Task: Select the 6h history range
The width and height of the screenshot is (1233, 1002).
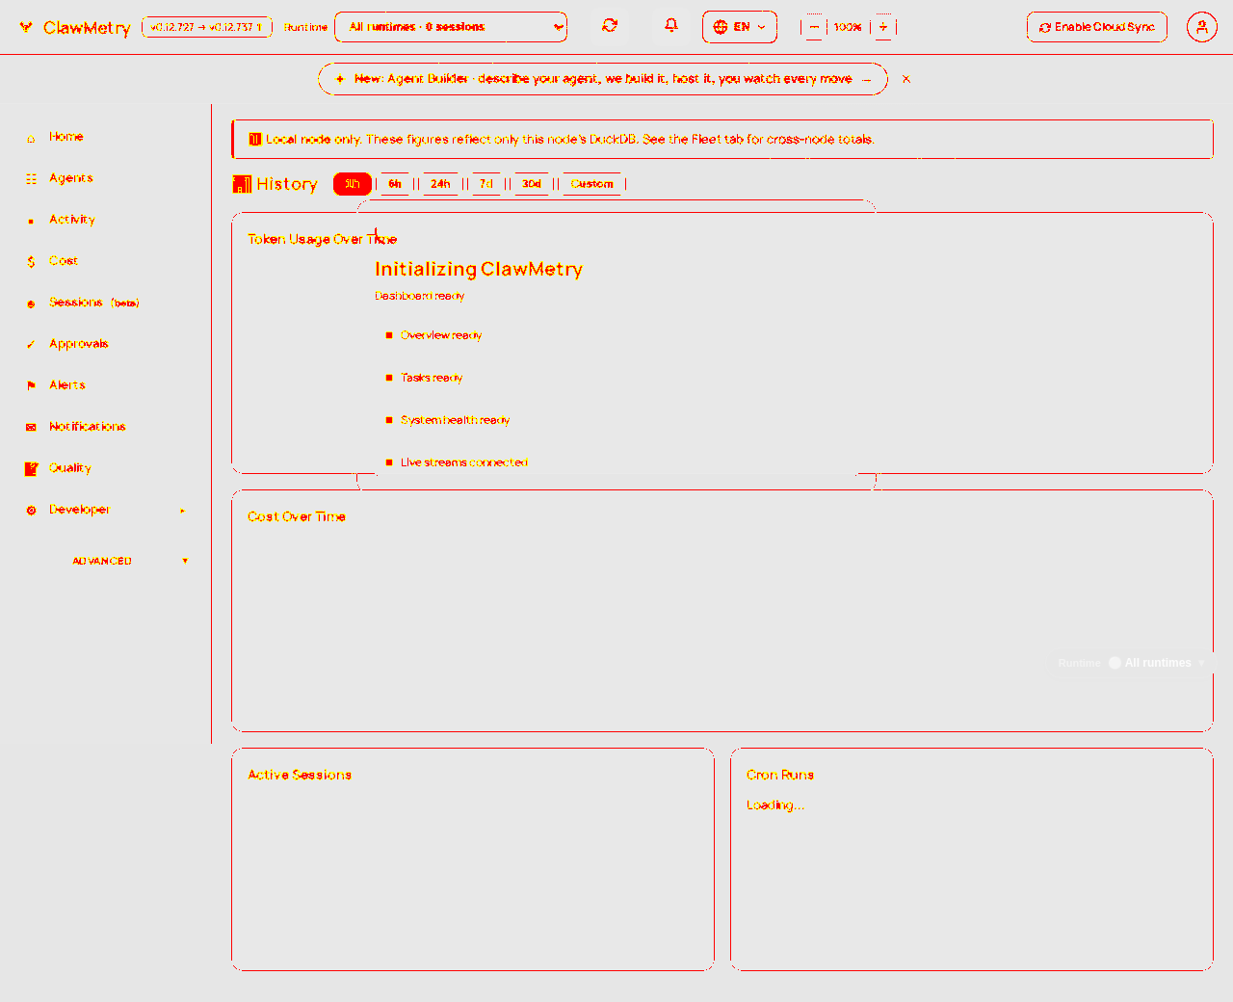Action: click(x=395, y=184)
